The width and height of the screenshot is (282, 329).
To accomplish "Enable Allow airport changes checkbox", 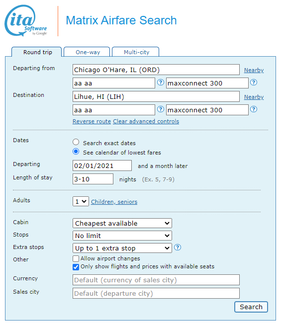I will tap(76, 258).
